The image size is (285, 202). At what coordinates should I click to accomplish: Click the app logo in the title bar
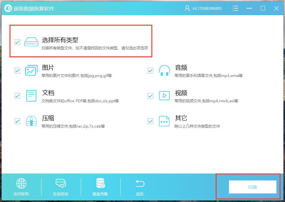pyautogui.click(x=7, y=8)
